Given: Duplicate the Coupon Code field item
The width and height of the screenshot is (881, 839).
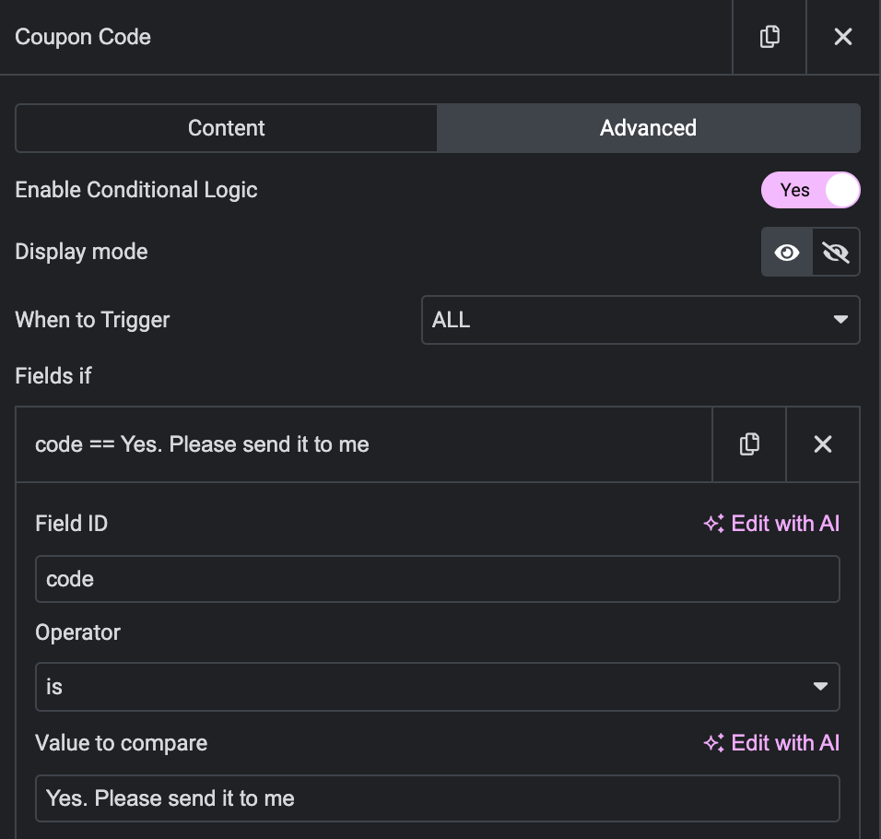Looking at the screenshot, I should point(769,37).
